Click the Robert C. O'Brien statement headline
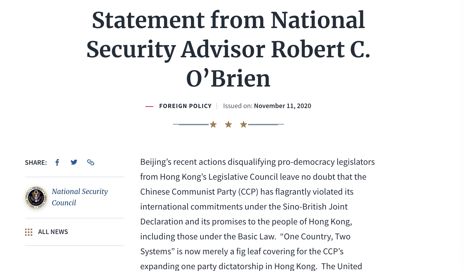The height and width of the screenshot is (271, 464). coord(228,49)
